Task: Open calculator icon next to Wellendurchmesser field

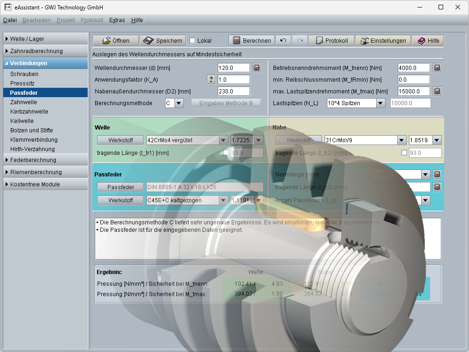Action: 257,68
